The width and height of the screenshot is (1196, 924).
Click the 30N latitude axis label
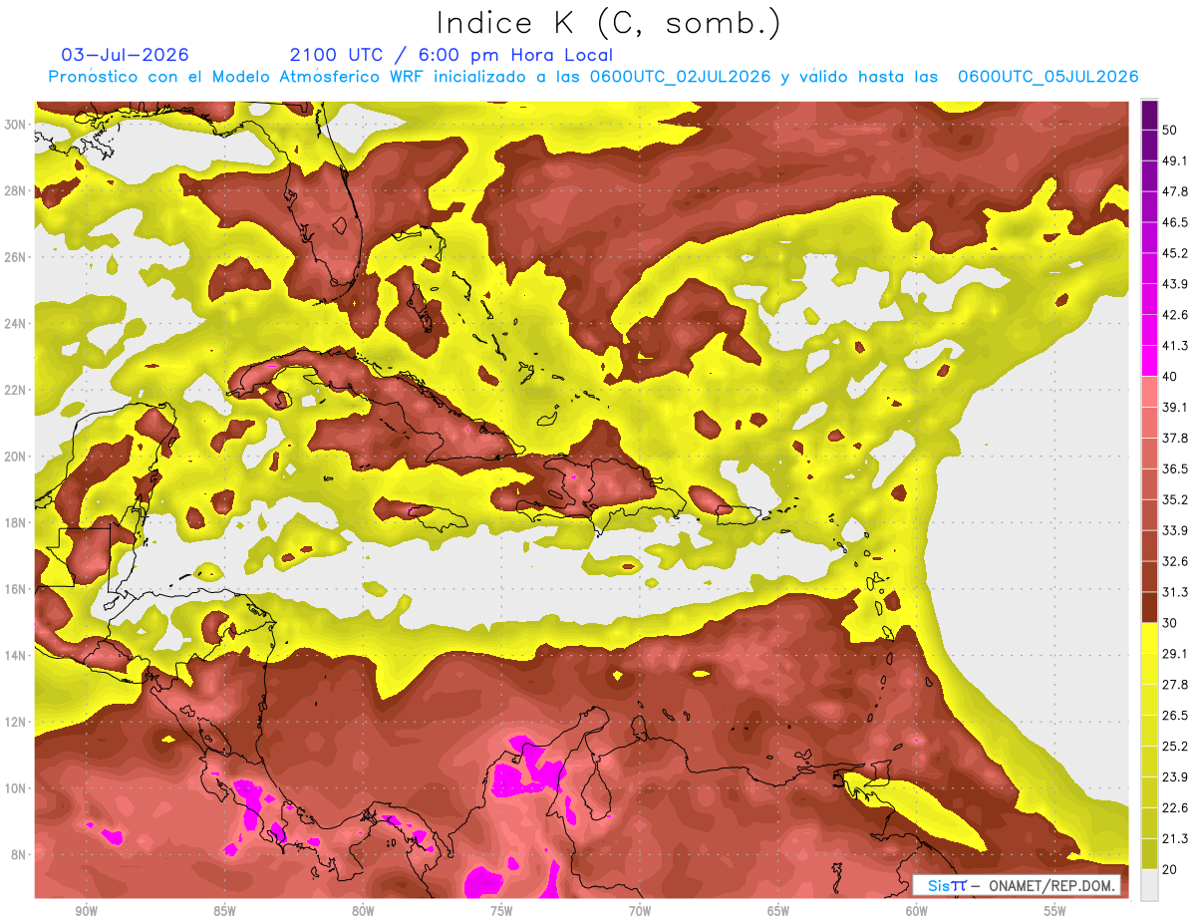coord(15,124)
